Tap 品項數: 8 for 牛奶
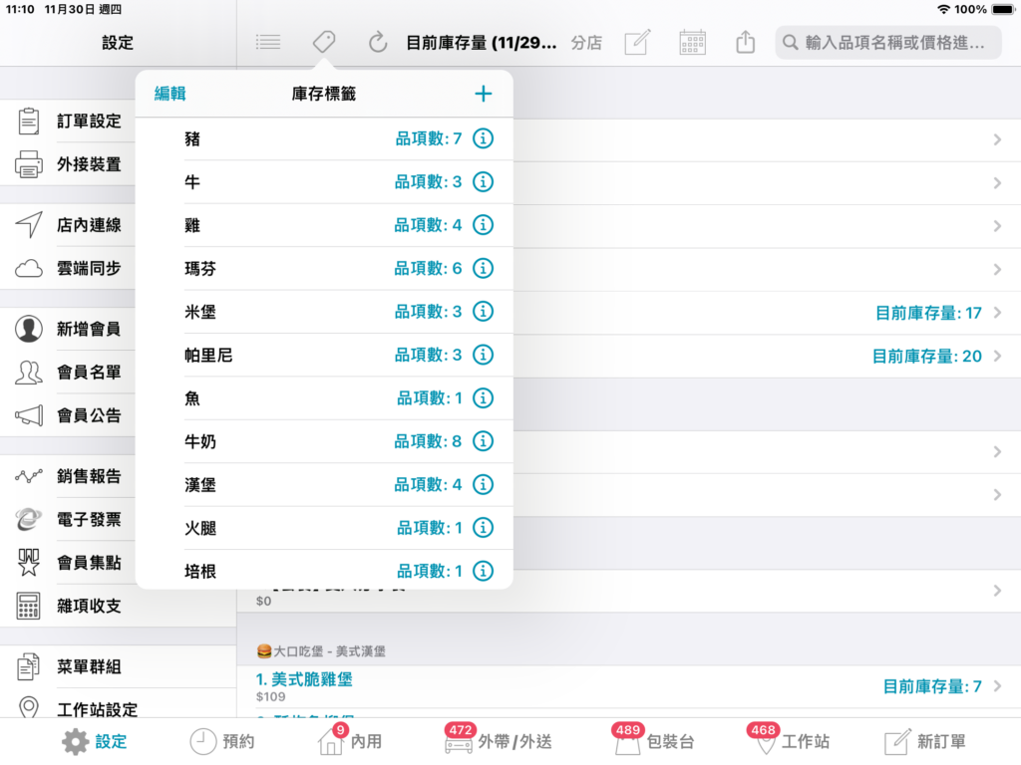 click(x=428, y=441)
